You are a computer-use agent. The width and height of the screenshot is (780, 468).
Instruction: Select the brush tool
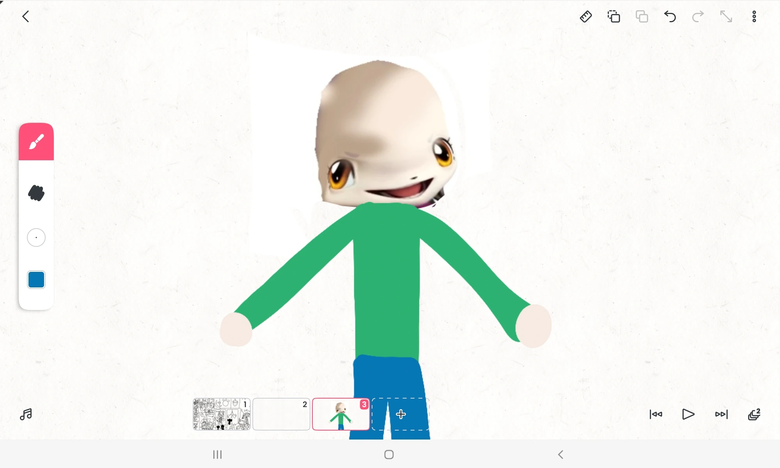tap(36, 142)
